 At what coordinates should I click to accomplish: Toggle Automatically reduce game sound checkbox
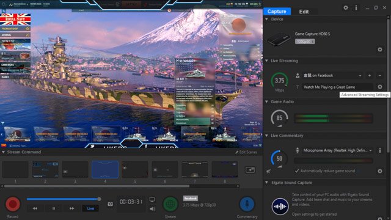pos(297,171)
